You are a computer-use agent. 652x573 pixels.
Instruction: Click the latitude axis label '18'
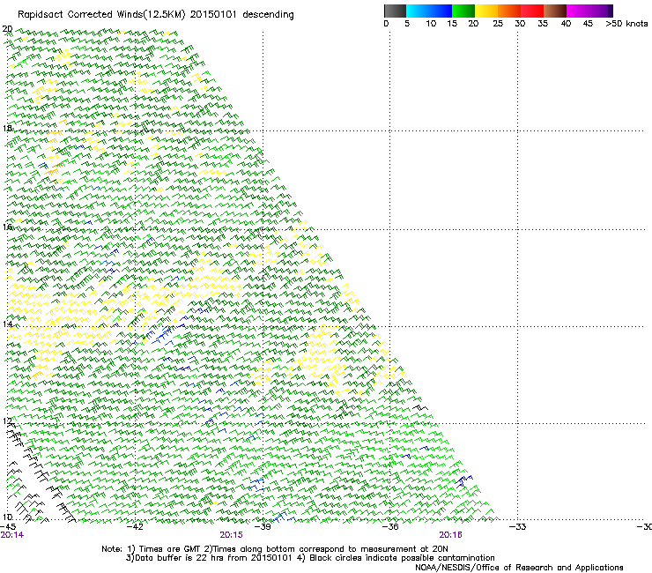tap(7, 128)
